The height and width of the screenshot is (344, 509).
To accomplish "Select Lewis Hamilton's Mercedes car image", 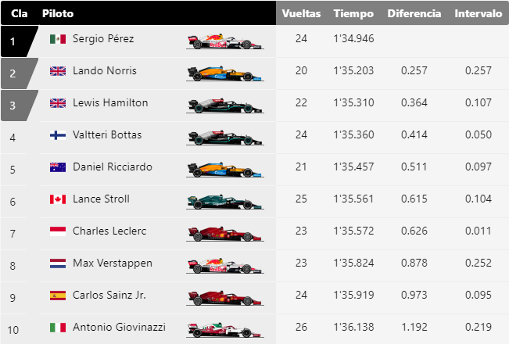I will click(x=224, y=106).
